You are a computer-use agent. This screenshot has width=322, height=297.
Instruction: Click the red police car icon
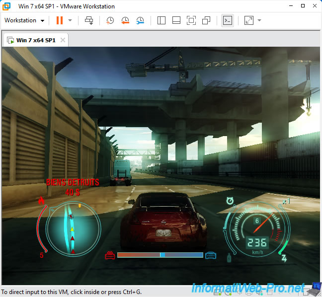click(x=110, y=256)
